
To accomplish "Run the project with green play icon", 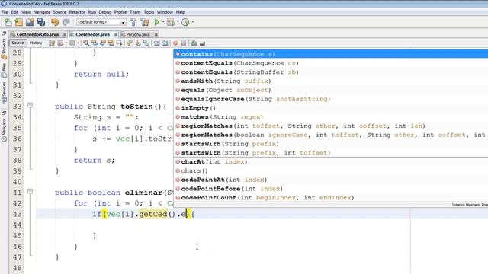I will (x=156, y=22).
